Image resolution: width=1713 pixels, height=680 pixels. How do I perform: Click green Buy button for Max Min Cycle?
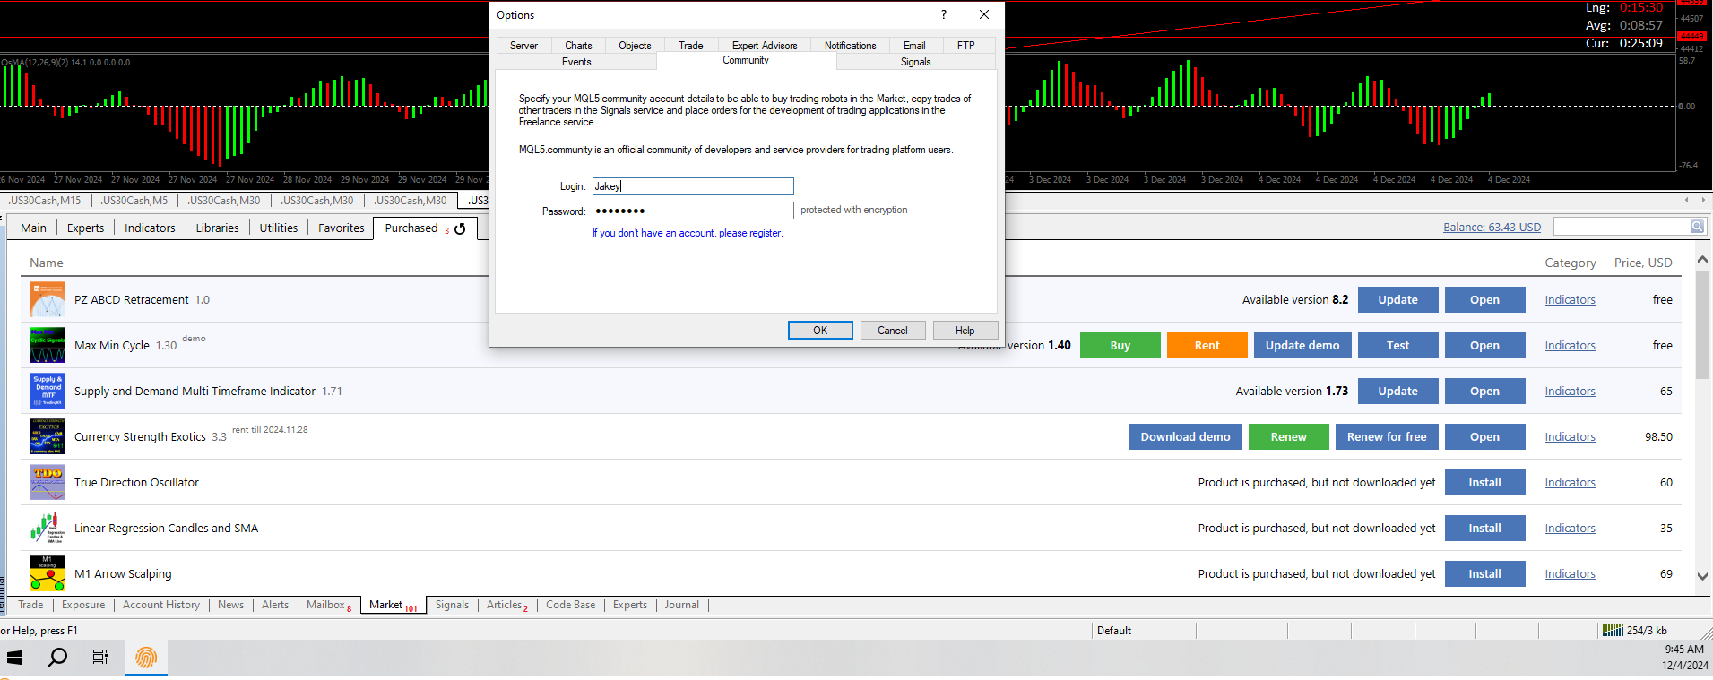pyautogui.click(x=1120, y=345)
